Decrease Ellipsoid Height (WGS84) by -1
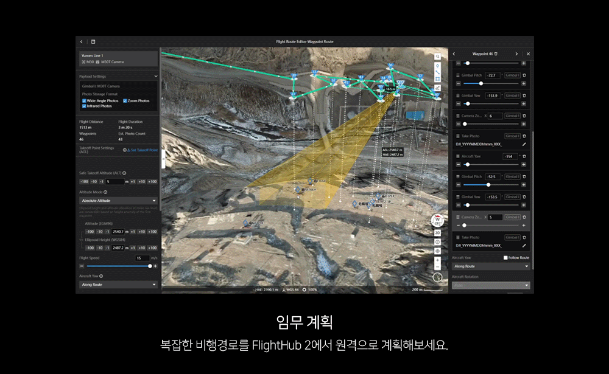609x374 pixels. point(107,248)
